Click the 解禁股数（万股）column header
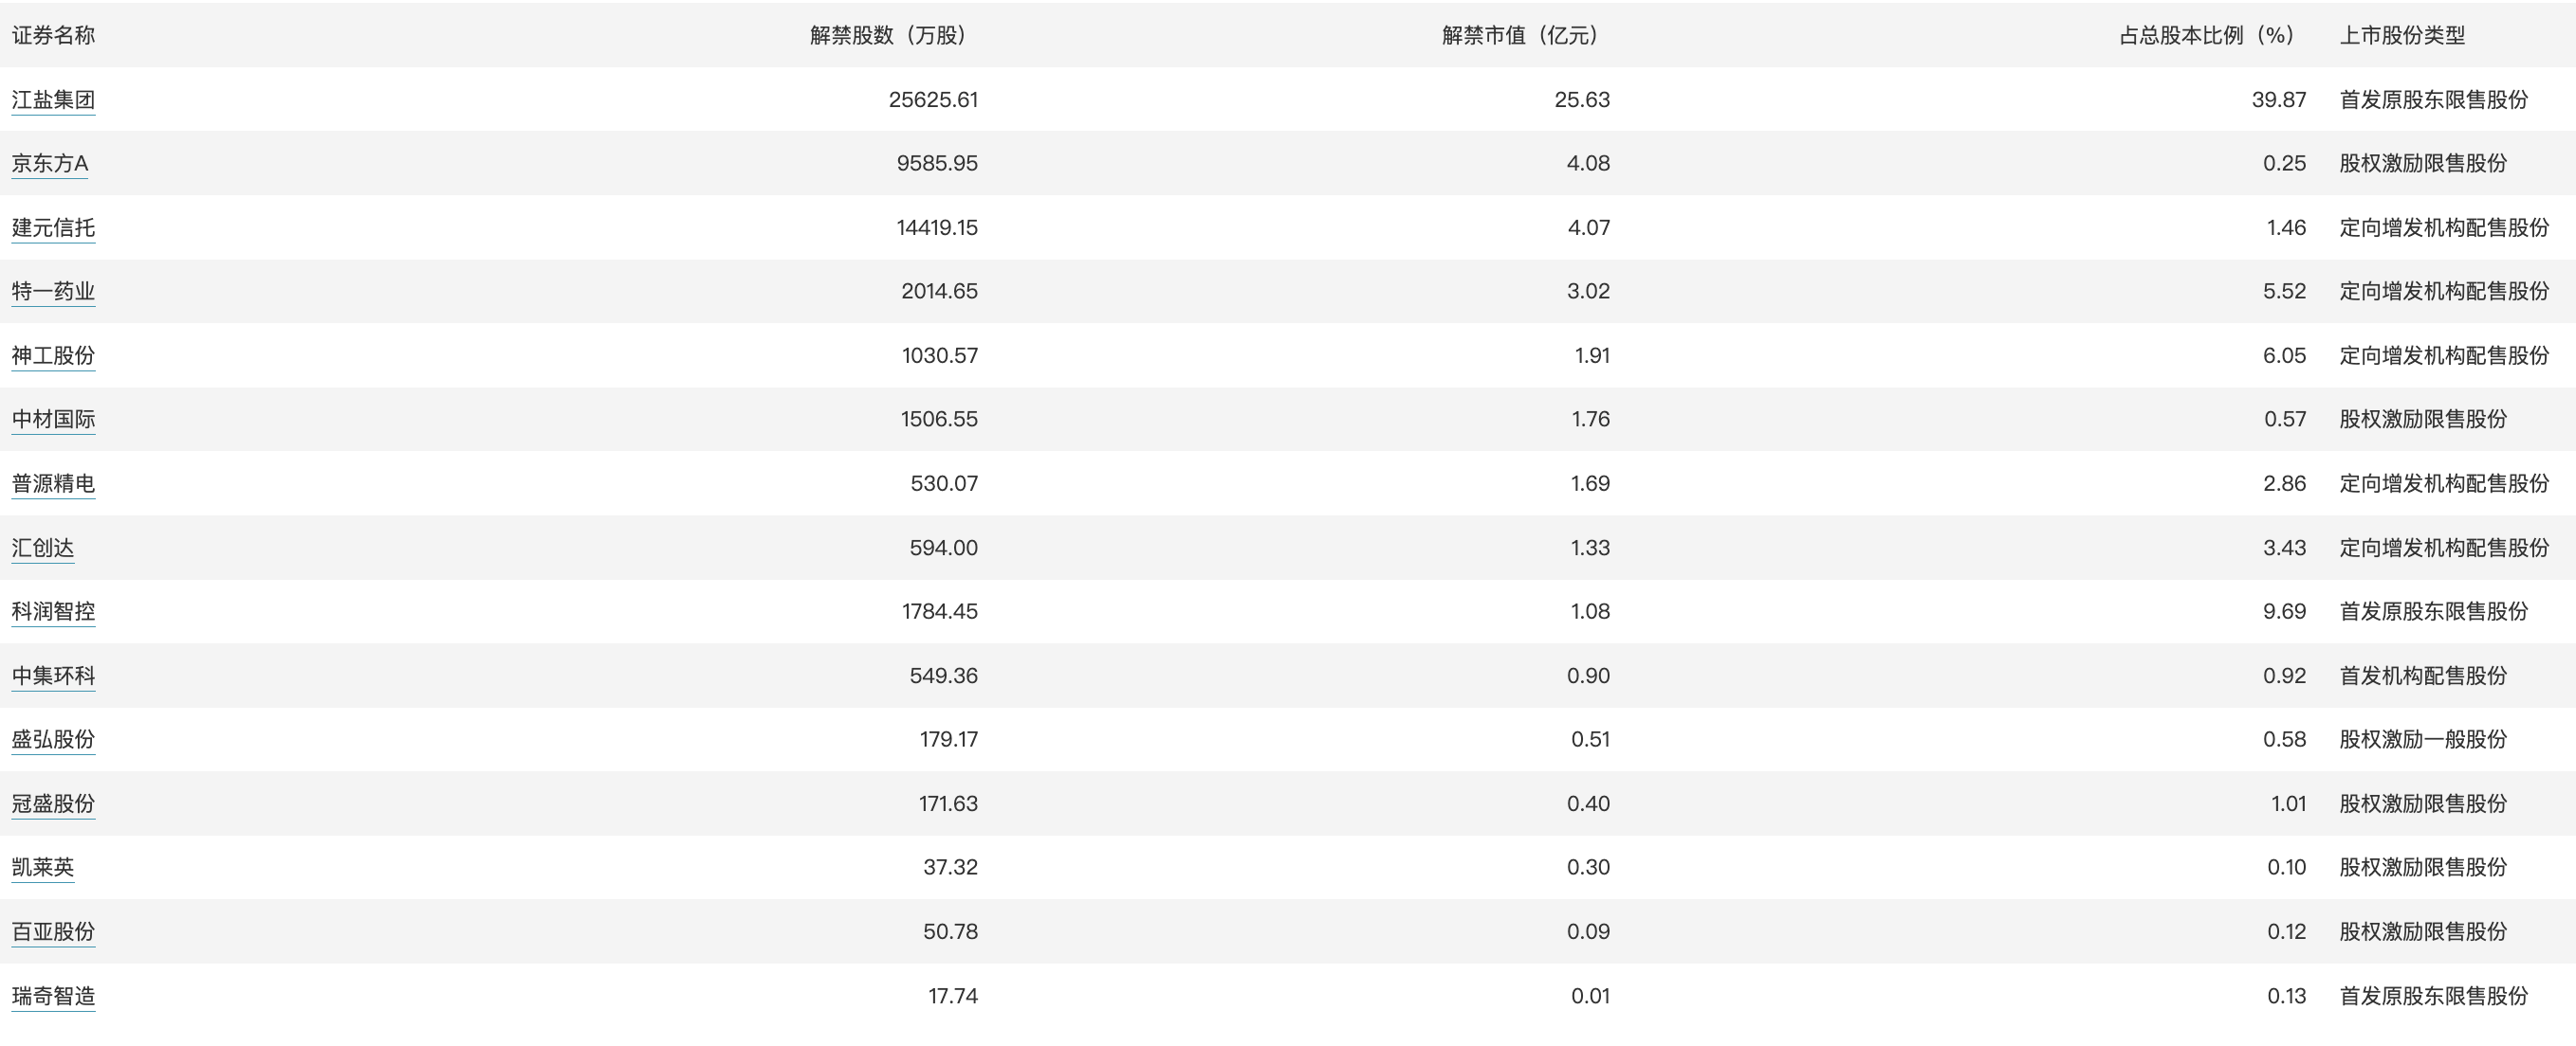The height and width of the screenshot is (1046, 2576). tap(887, 36)
